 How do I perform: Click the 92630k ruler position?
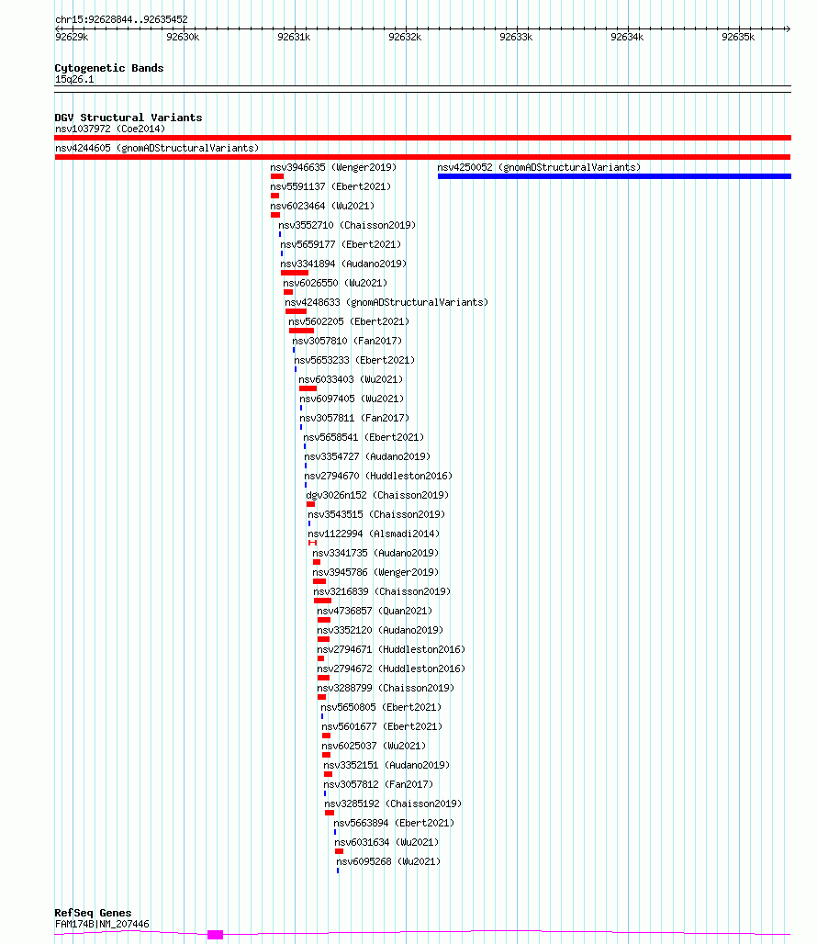coord(183,37)
